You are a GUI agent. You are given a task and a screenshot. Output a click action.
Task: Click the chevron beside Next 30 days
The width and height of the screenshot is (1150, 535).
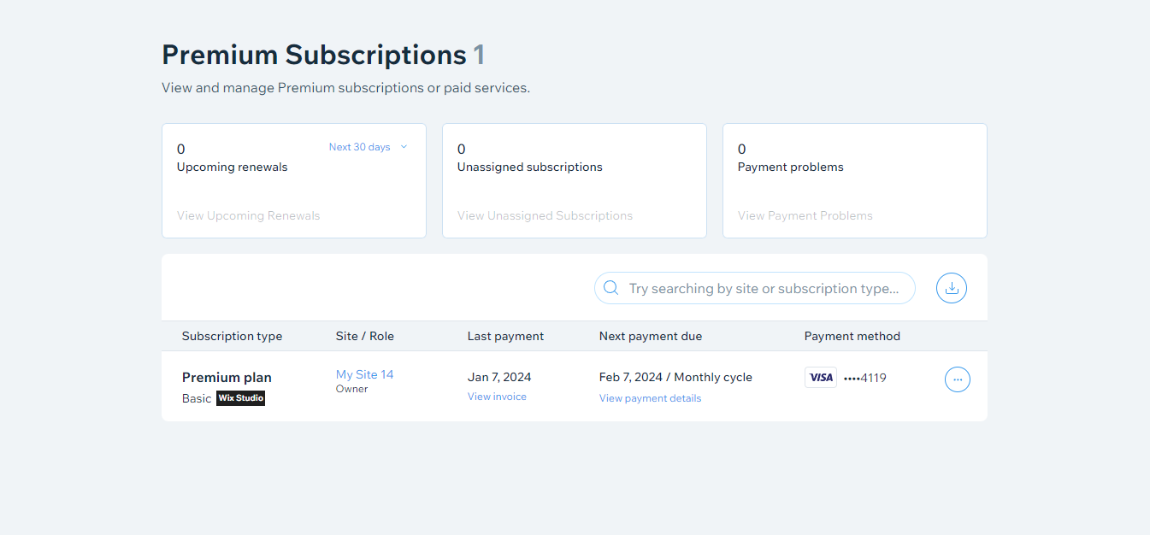404,147
